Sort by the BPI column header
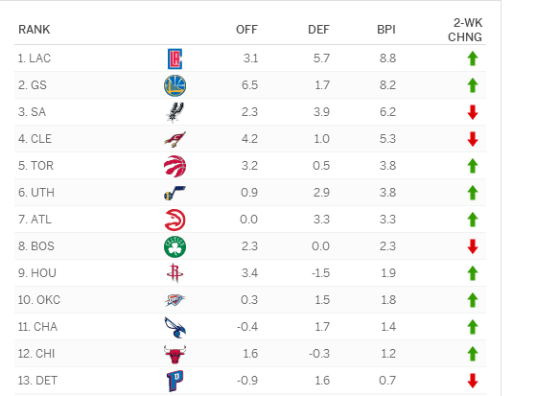This screenshot has height=396, width=536. [386, 30]
